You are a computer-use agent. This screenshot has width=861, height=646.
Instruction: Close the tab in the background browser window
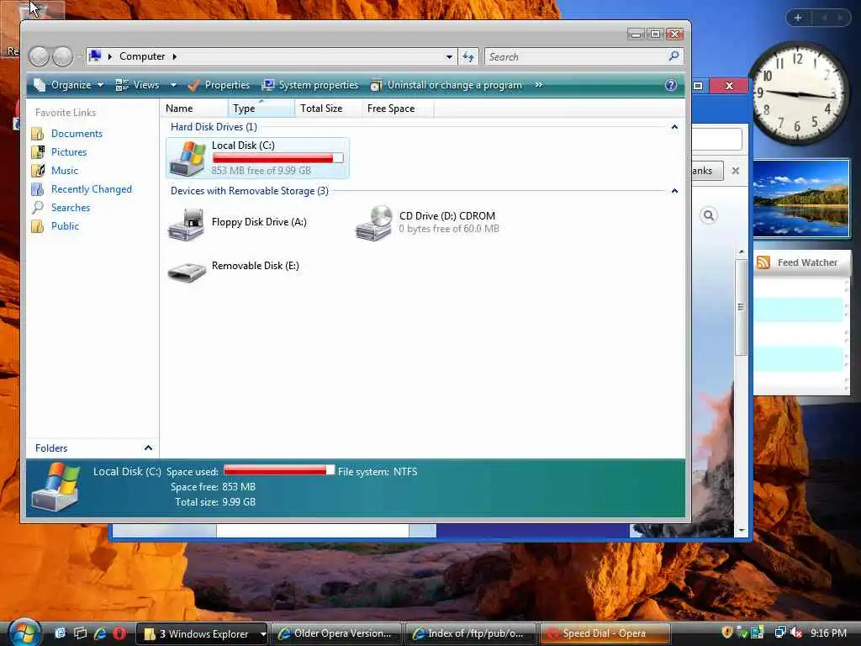[735, 171]
